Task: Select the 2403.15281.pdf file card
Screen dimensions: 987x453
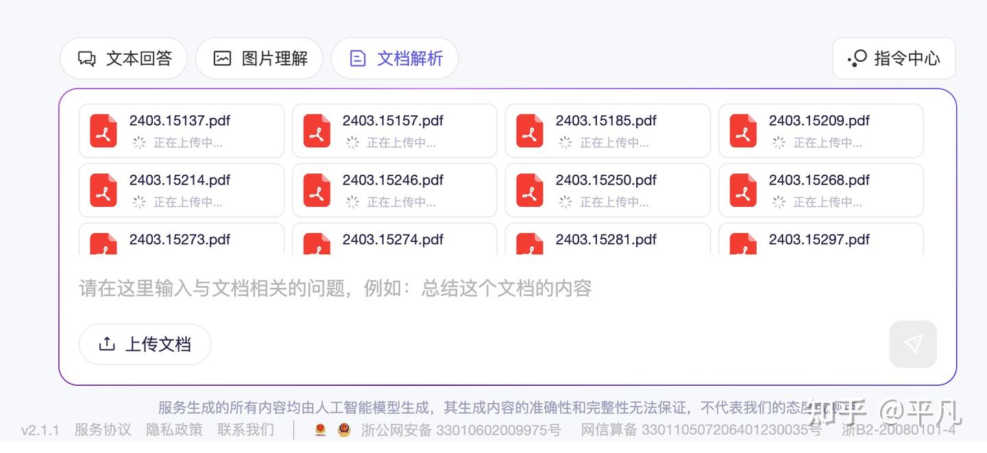Action: pyautogui.click(x=607, y=240)
